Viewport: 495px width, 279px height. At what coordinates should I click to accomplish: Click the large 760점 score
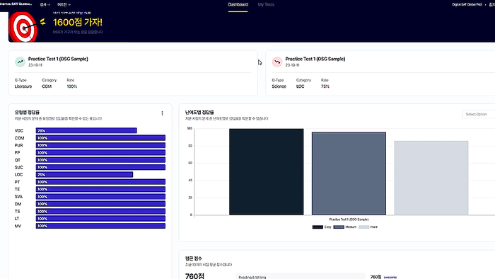[x=194, y=276]
